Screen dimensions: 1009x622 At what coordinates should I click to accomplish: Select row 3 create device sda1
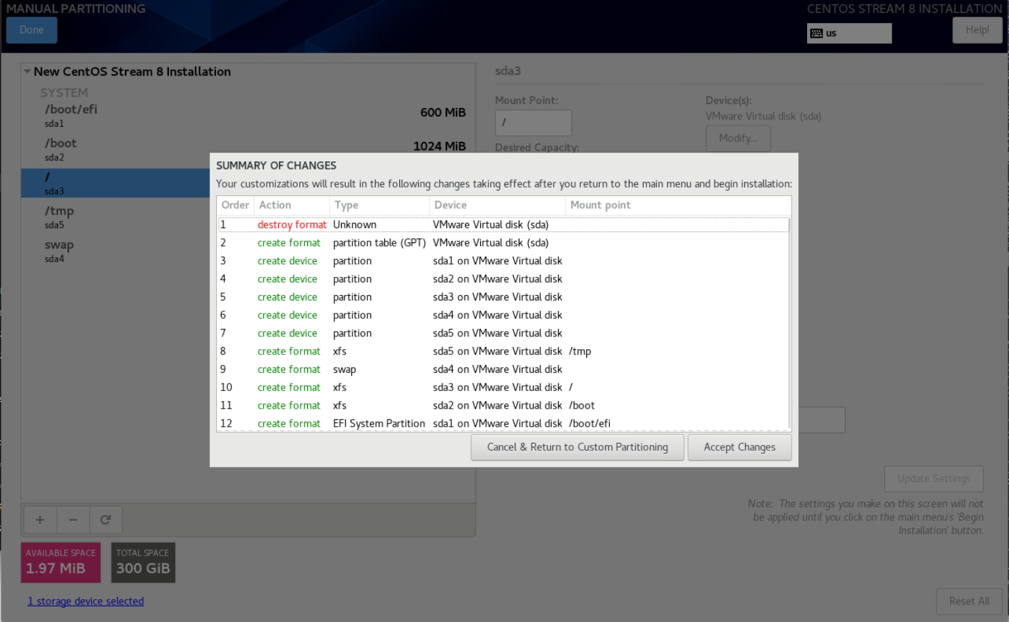point(504,261)
